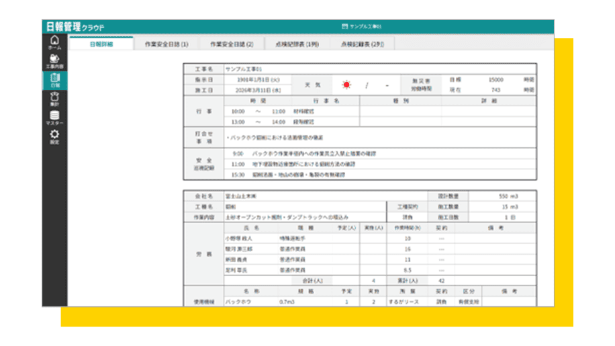Open the 作業安全日誌 (2) tab
The width and height of the screenshot is (615, 346).
point(232,44)
